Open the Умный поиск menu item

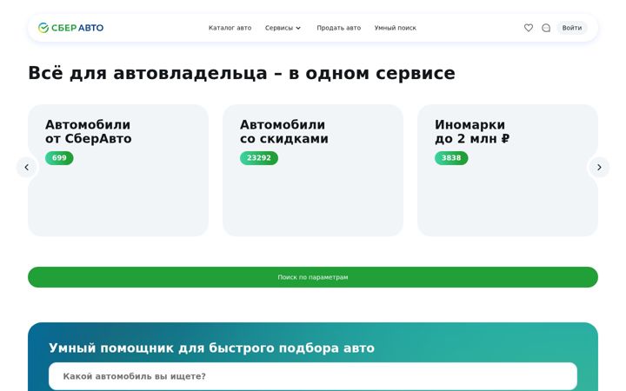(396, 28)
